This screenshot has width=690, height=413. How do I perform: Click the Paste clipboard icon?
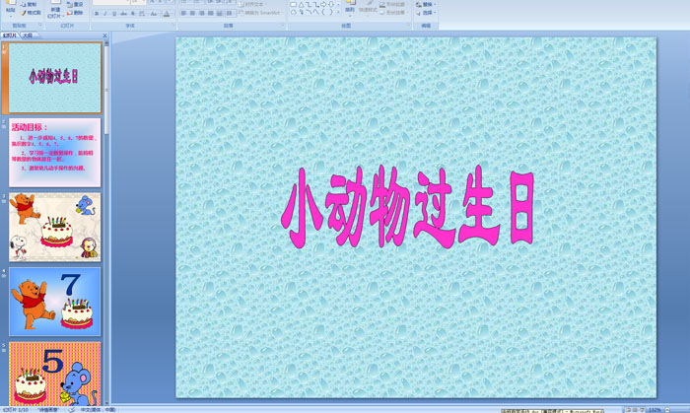pos(8,9)
